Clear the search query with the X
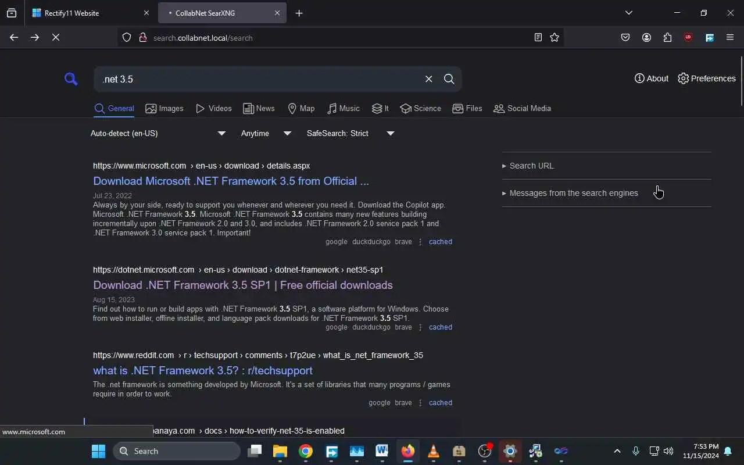744x465 pixels. click(429, 79)
